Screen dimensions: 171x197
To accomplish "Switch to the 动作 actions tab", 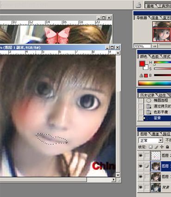I will (x=162, y=95).
